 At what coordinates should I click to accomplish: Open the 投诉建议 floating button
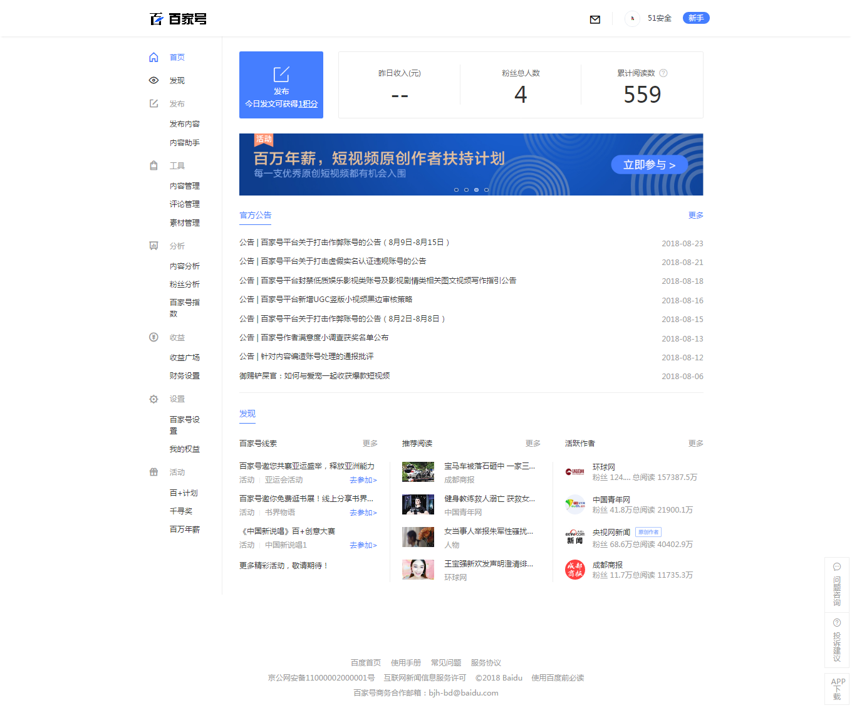tap(837, 640)
